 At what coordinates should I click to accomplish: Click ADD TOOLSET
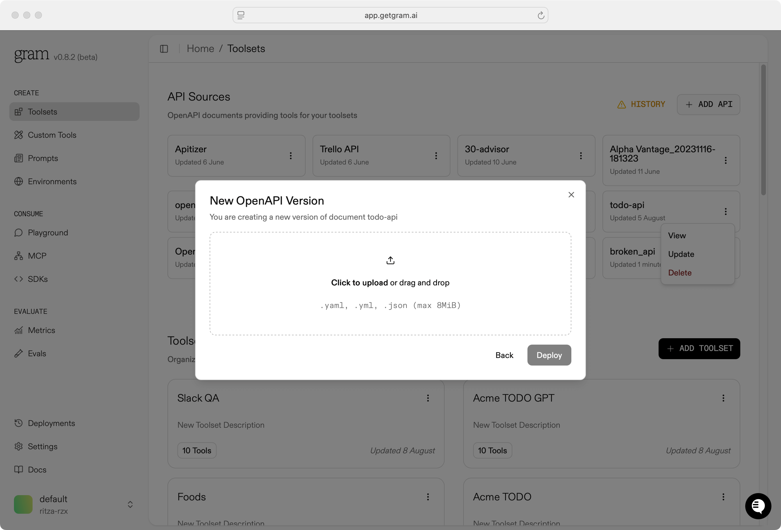(699, 348)
